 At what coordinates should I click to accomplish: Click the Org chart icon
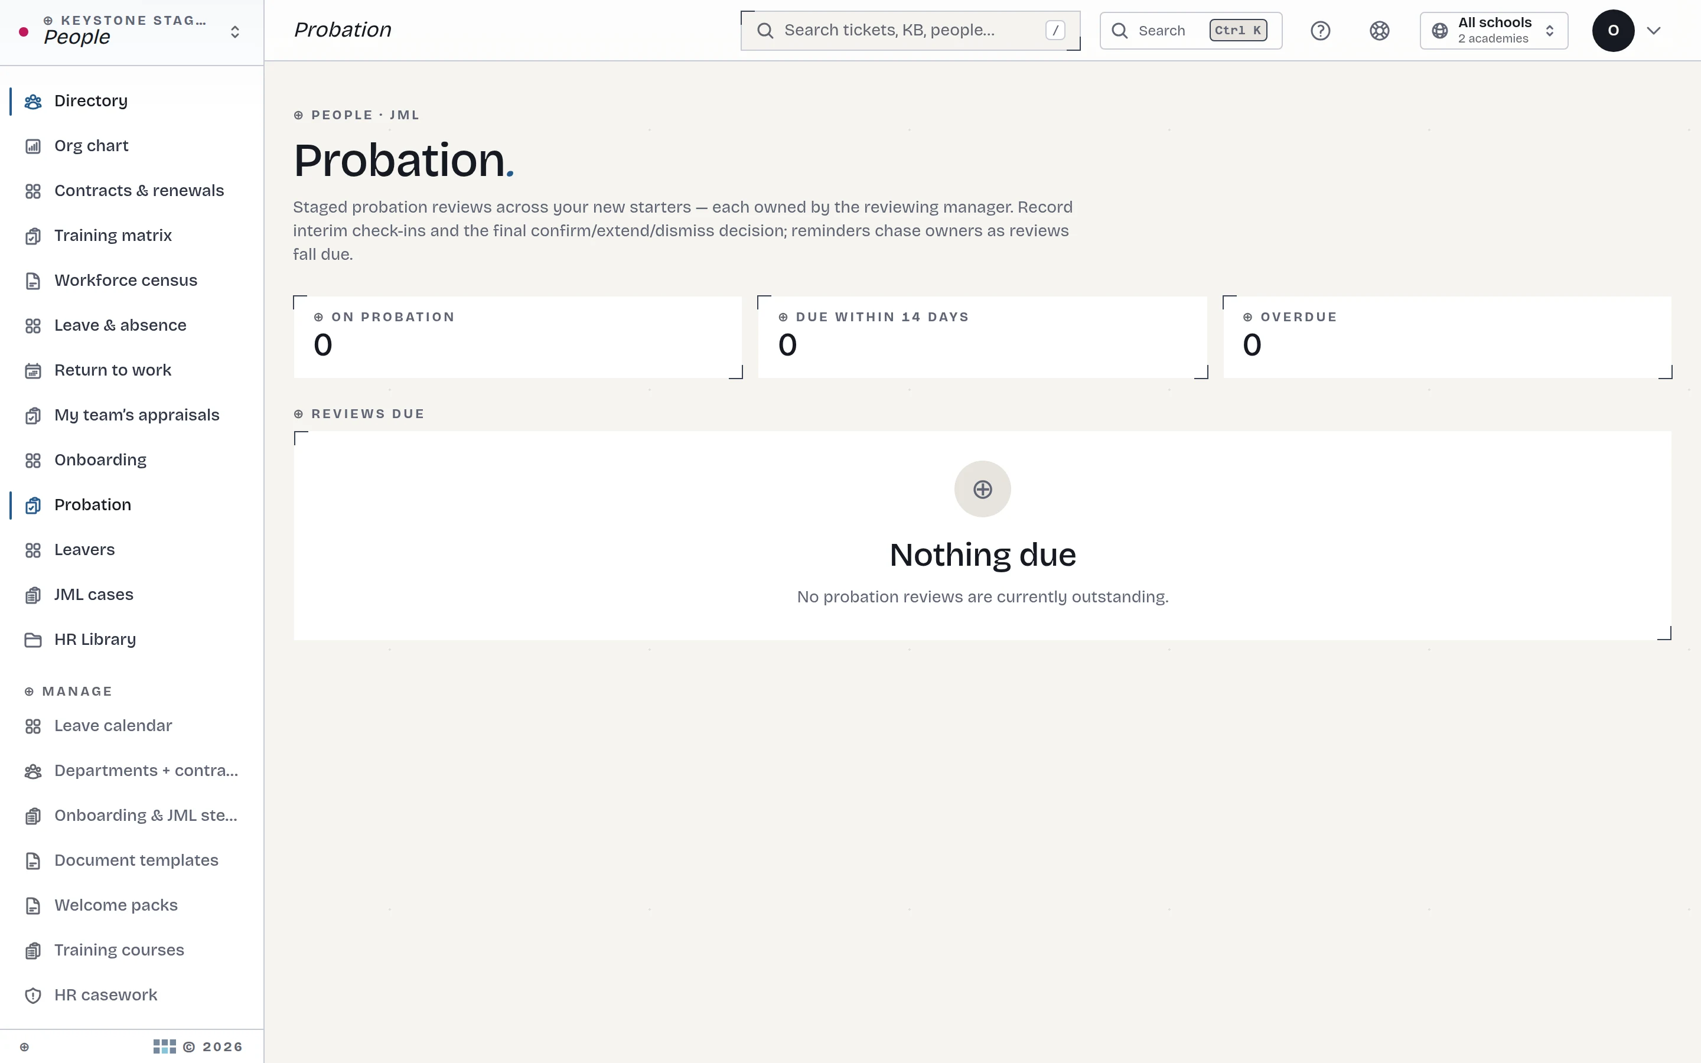(x=33, y=146)
